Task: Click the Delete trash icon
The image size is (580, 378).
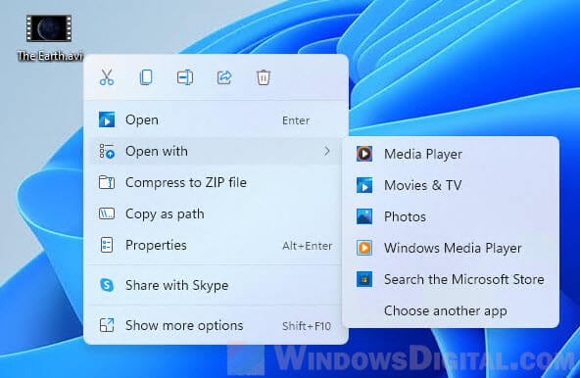Action: click(264, 77)
